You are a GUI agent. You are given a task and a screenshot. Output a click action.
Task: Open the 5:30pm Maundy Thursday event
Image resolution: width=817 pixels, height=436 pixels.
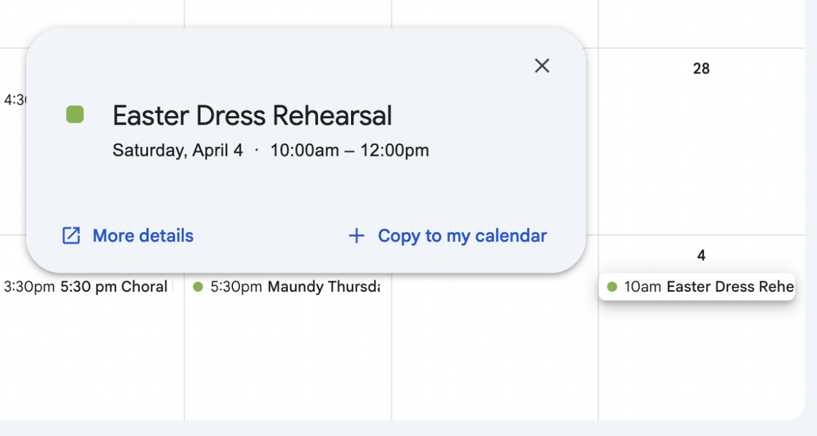click(287, 287)
